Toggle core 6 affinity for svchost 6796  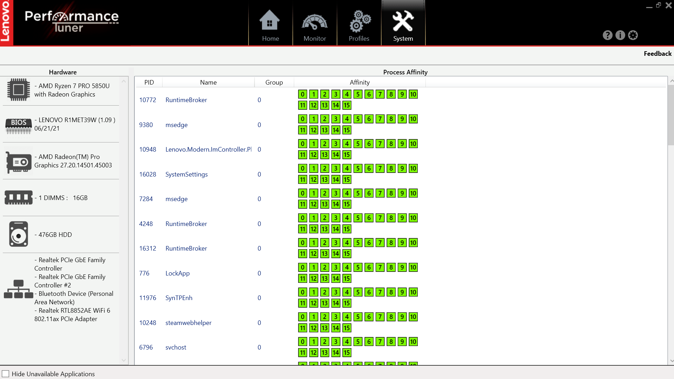[369, 341]
